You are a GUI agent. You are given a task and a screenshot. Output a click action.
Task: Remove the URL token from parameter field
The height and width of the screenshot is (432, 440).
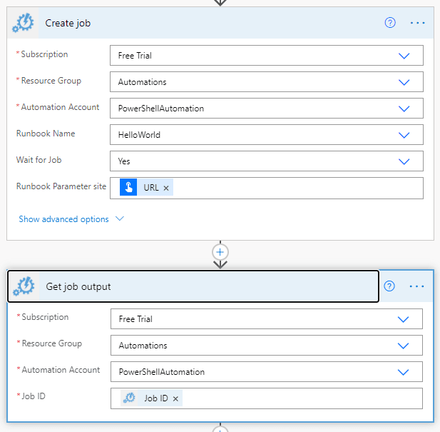click(166, 188)
